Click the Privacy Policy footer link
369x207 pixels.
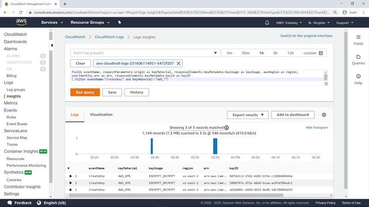pyautogui.click(x=325, y=203)
